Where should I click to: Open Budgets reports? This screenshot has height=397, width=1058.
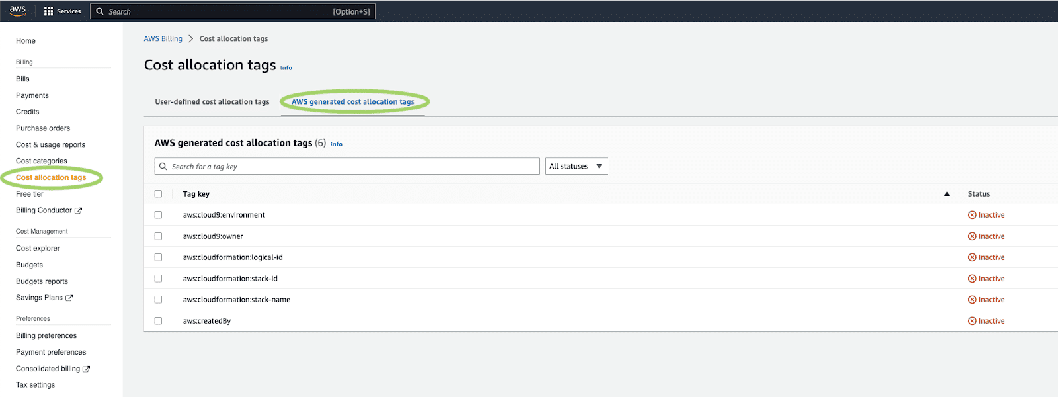(42, 281)
